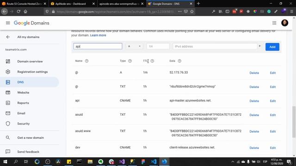Click the Send feedback icon
The image size is (296, 166).
(x=8, y=152)
